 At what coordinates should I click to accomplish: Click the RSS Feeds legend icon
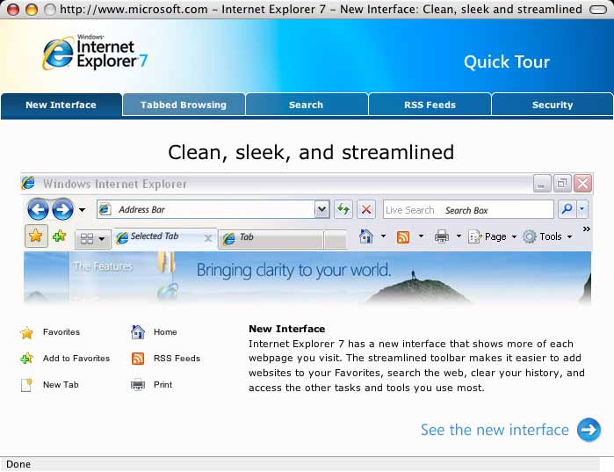coord(138,359)
